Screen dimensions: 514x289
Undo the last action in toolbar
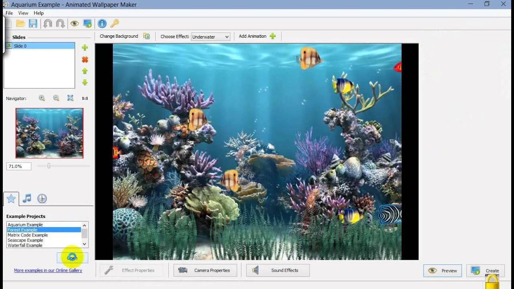point(47,24)
